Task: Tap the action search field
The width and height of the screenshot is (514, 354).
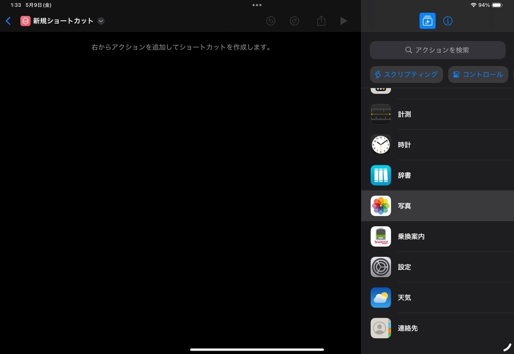Action: click(438, 50)
